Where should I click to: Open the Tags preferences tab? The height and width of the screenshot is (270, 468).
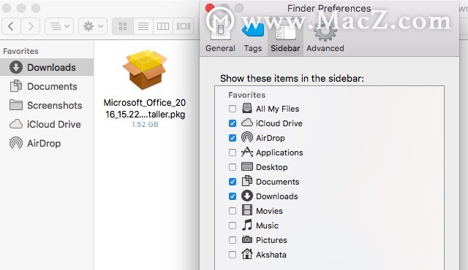click(x=253, y=37)
